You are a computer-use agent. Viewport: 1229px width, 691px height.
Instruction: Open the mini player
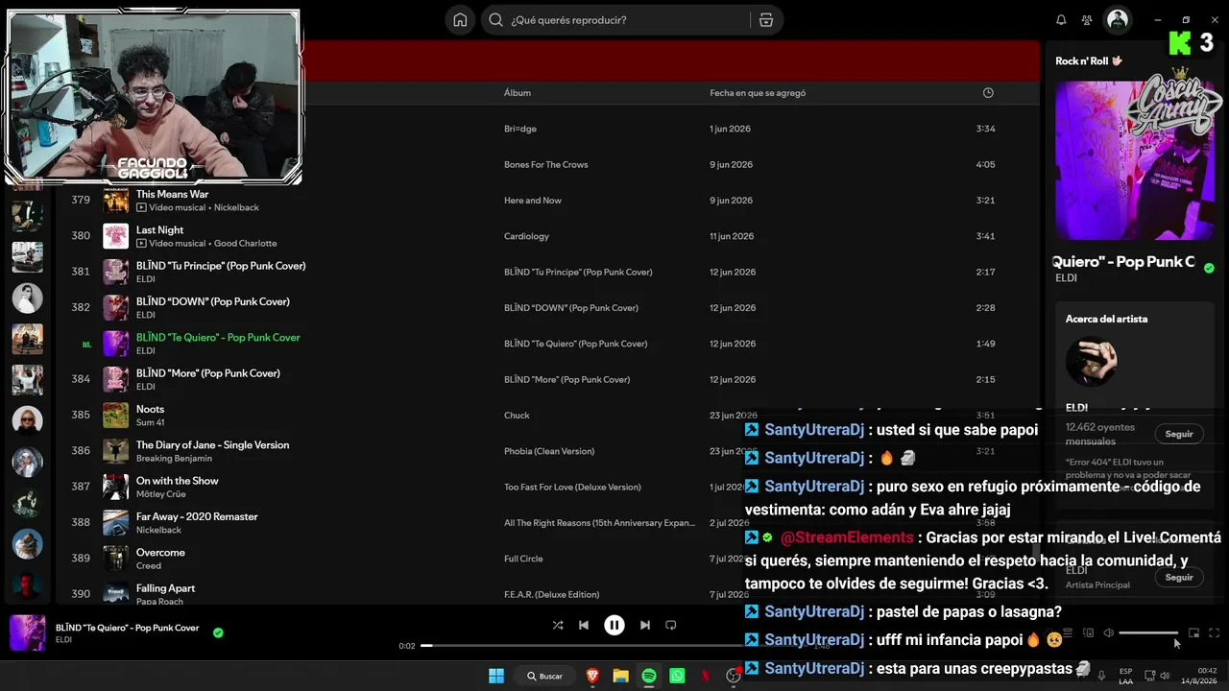click(x=1194, y=633)
